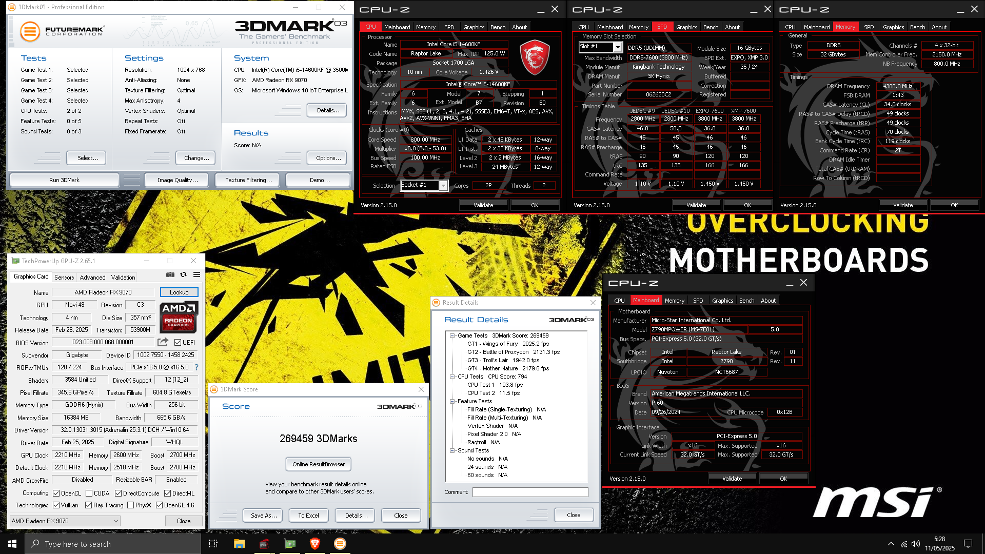Toggle the CUDA checkbox
985x554 pixels.
tap(89, 493)
